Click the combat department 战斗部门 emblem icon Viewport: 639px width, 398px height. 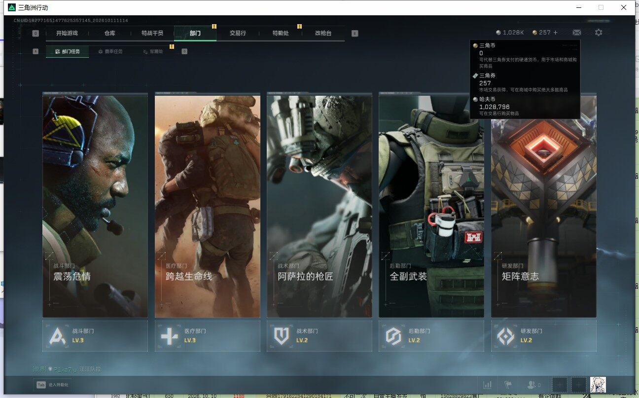(x=58, y=336)
